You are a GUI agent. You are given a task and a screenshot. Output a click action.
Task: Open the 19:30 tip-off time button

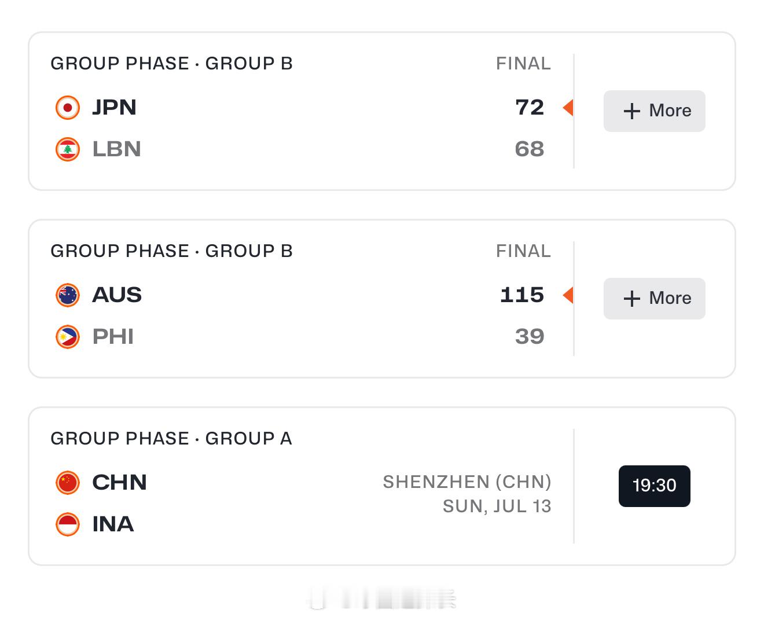click(654, 486)
